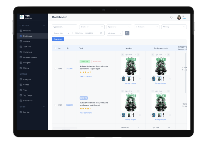Click the Designer sidebar icon
Viewport: 206px width, 144px height.
pos(21,63)
